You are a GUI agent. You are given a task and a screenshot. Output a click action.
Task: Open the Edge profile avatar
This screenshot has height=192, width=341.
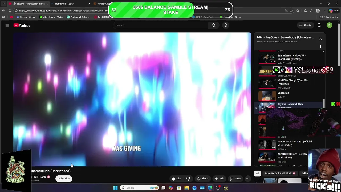[x=318, y=11]
